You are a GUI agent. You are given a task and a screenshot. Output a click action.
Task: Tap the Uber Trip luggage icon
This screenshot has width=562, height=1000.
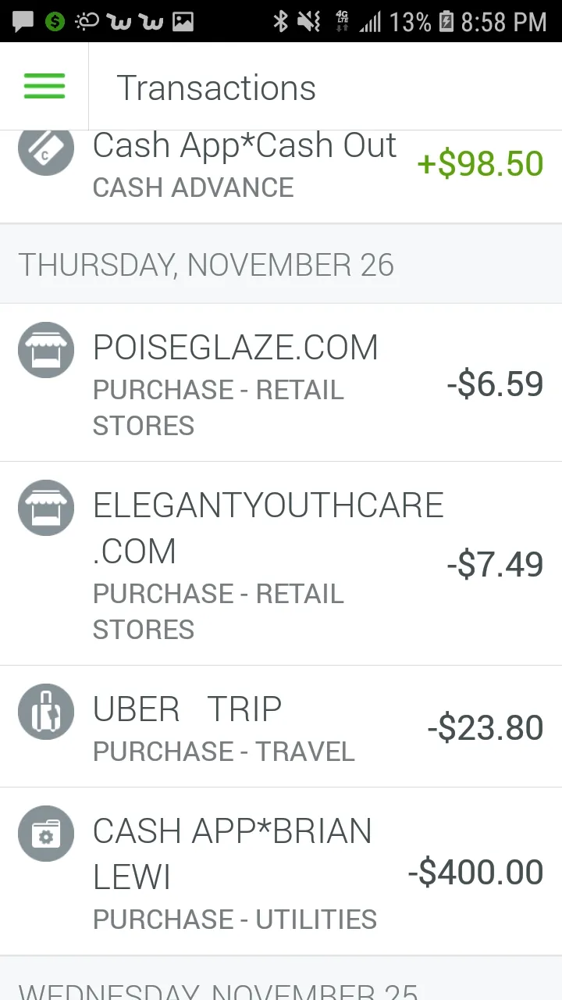[x=46, y=712]
